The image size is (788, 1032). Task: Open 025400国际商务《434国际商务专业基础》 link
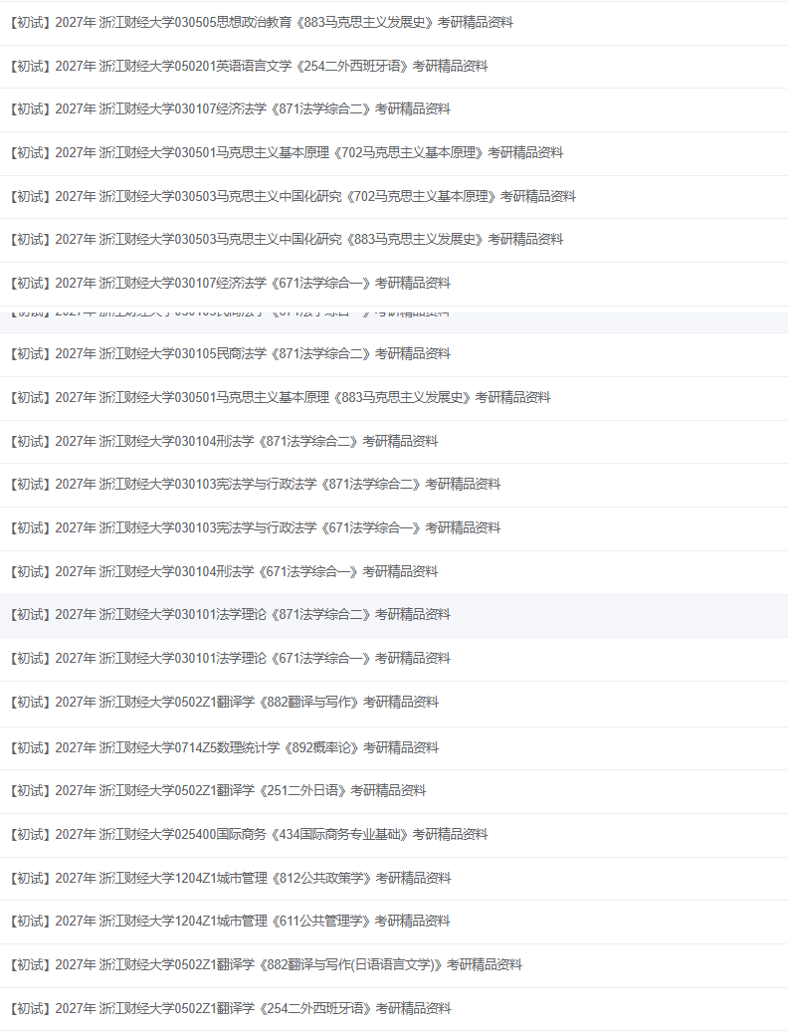click(x=249, y=835)
